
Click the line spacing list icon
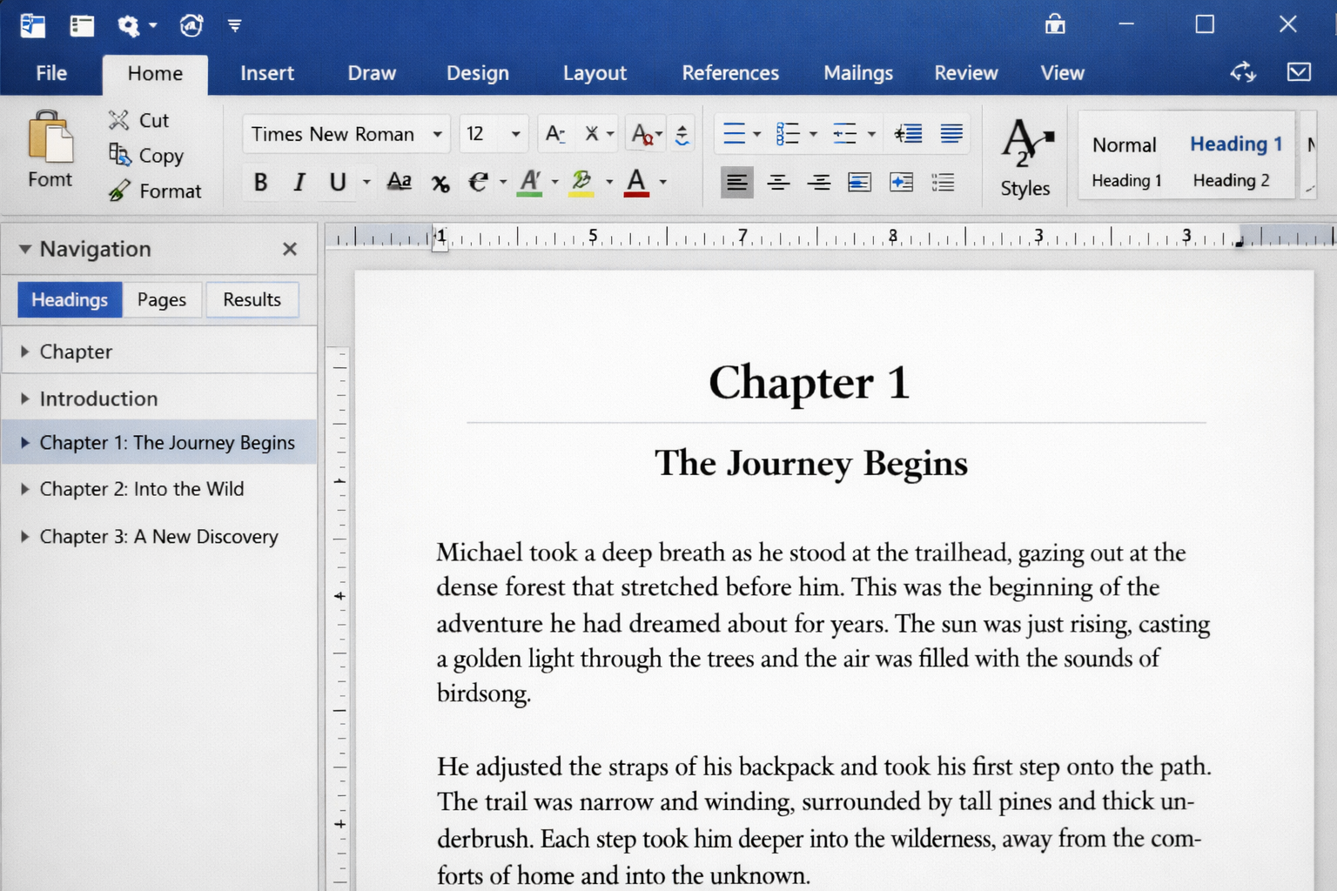click(x=943, y=182)
